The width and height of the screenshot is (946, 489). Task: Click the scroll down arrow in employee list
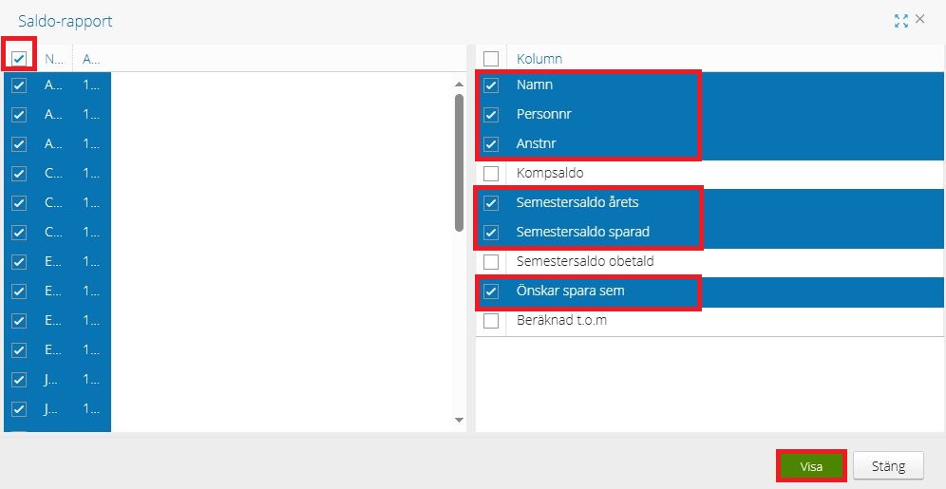pyautogui.click(x=460, y=420)
